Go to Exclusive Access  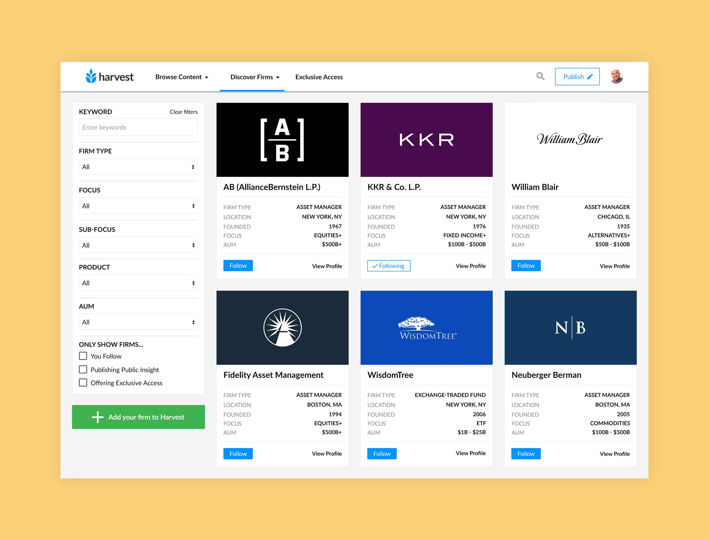[319, 77]
